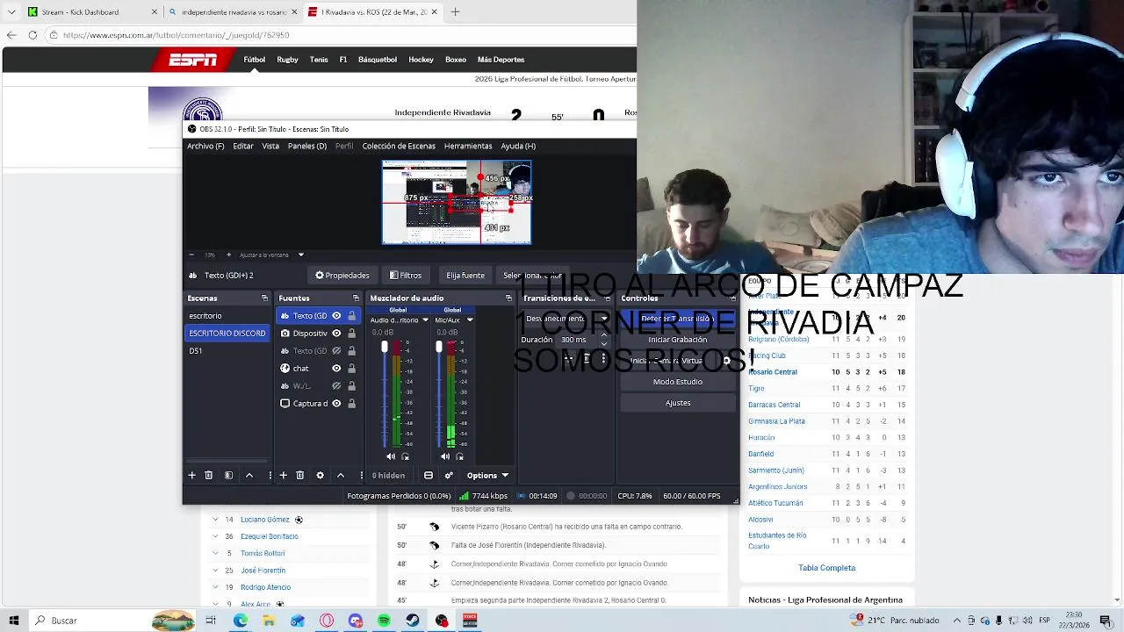
Task: Pop out the Mezclador de audio dock
Action: pyautogui.click(x=508, y=298)
